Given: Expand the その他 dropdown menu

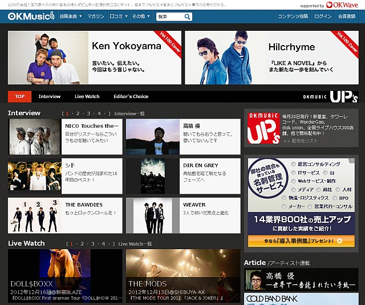Looking at the screenshot, I should [141, 17].
